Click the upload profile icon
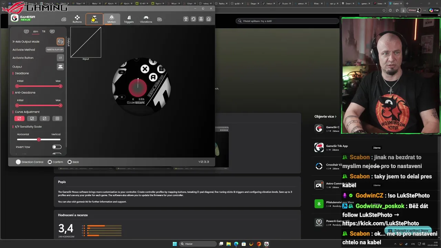The image size is (441, 248). click(x=186, y=19)
